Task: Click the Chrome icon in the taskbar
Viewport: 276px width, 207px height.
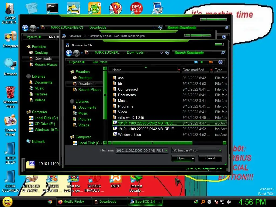Action: click(50, 202)
